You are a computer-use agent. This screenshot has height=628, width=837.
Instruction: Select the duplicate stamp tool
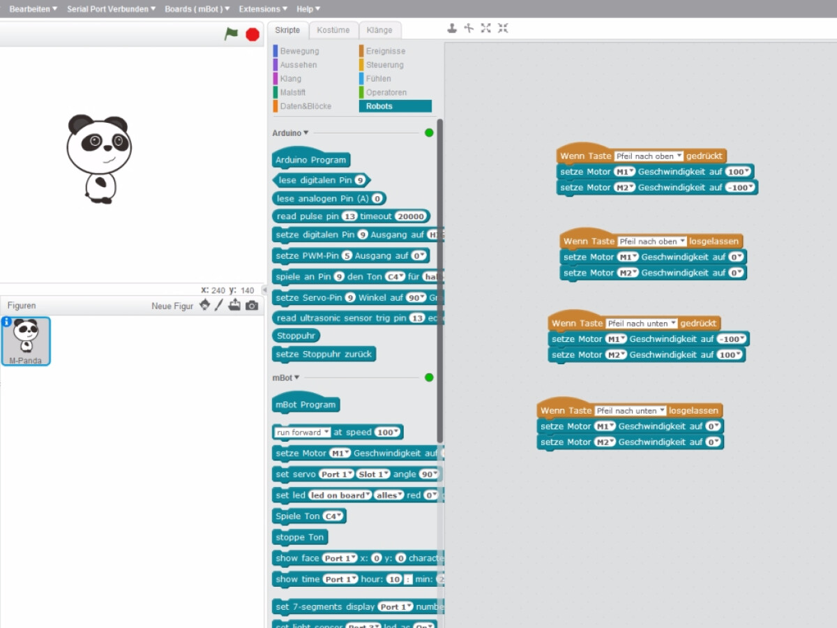click(452, 28)
